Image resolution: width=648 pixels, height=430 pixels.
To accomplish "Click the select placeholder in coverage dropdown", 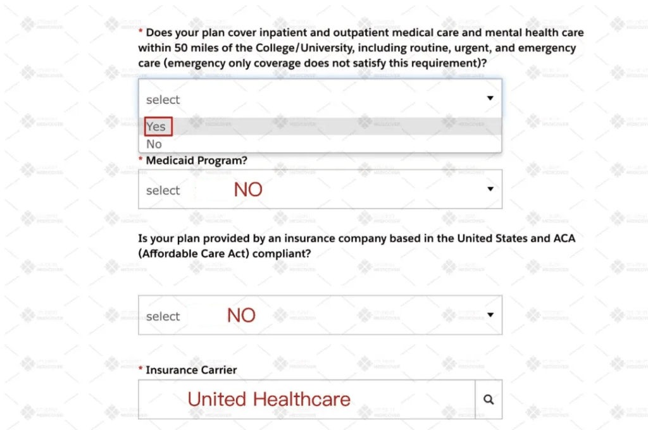I will pyautogui.click(x=163, y=100).
